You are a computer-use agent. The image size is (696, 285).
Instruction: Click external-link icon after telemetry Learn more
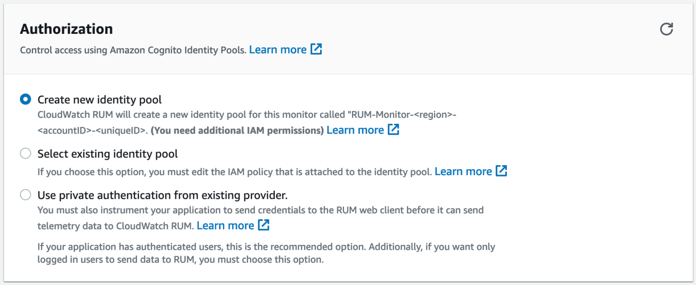(263, 225)
